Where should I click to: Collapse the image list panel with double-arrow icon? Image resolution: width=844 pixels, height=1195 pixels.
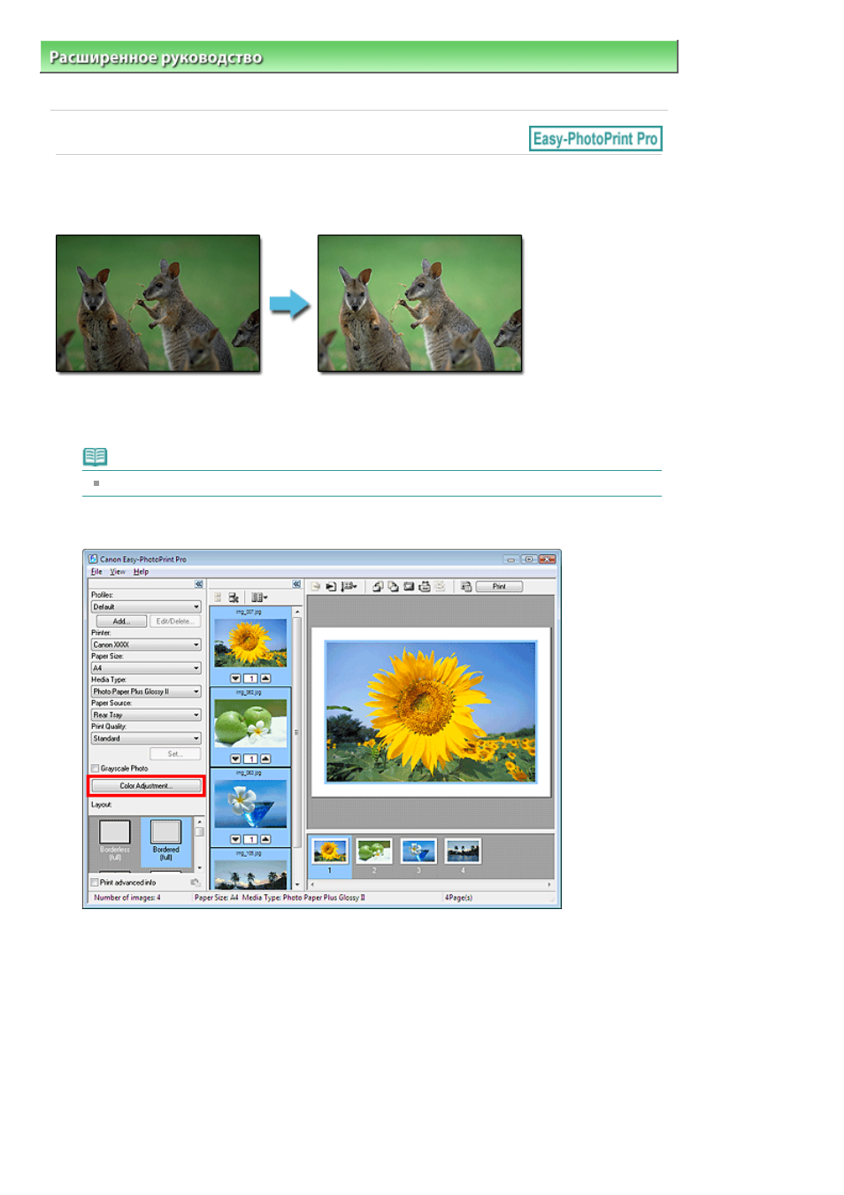click(x=296, y=584)
